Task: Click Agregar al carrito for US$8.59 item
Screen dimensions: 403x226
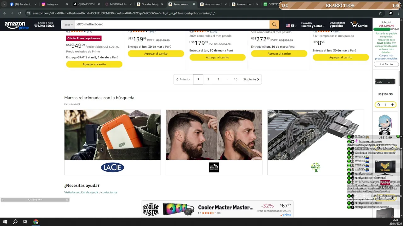Action: point(341,57)
